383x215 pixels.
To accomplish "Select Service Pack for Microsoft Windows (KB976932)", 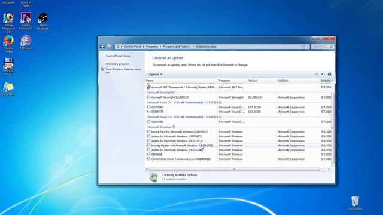I will click(238, 131).
